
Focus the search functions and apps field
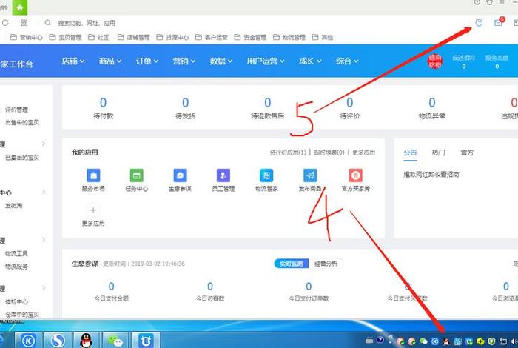click(x=87, y=23)
